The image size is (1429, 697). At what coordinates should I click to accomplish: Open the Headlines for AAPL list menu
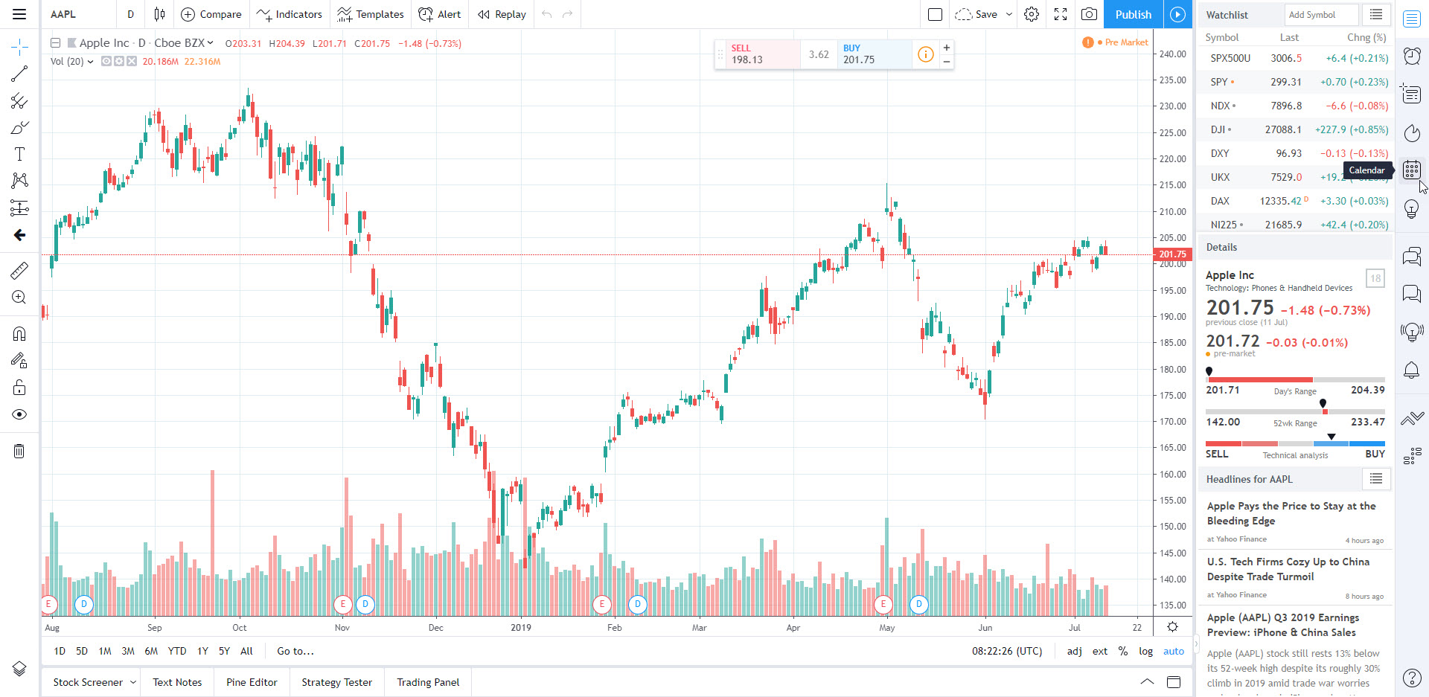point(1376,479)
